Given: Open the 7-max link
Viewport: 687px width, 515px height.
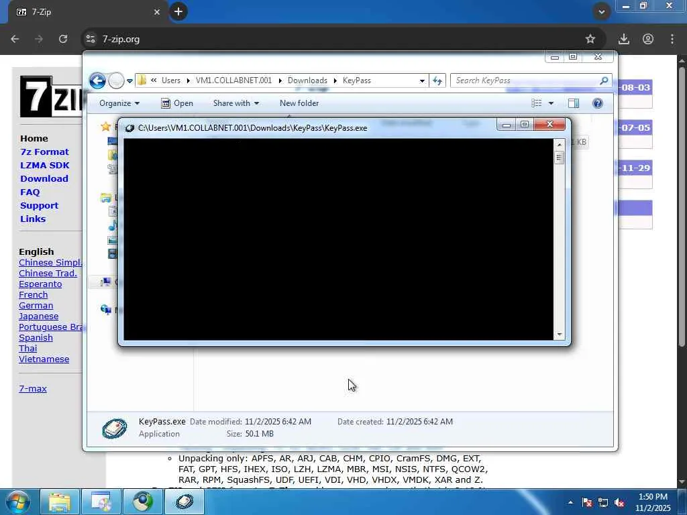Looking at the screenshot, I should click(x=33, y=388).
